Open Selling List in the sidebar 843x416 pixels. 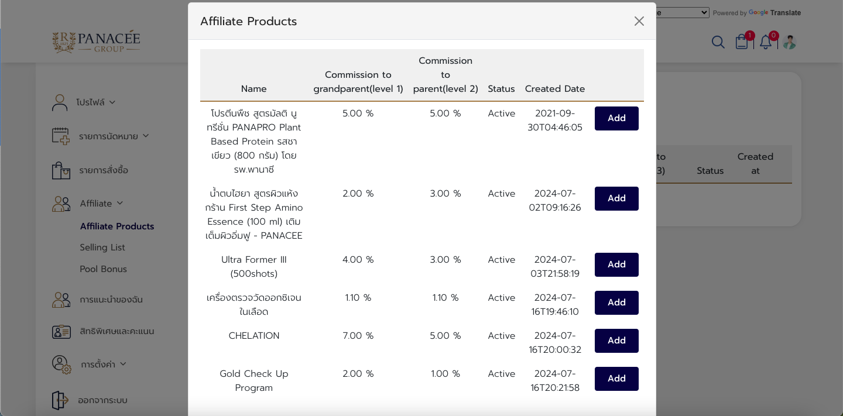coord(102,247)
